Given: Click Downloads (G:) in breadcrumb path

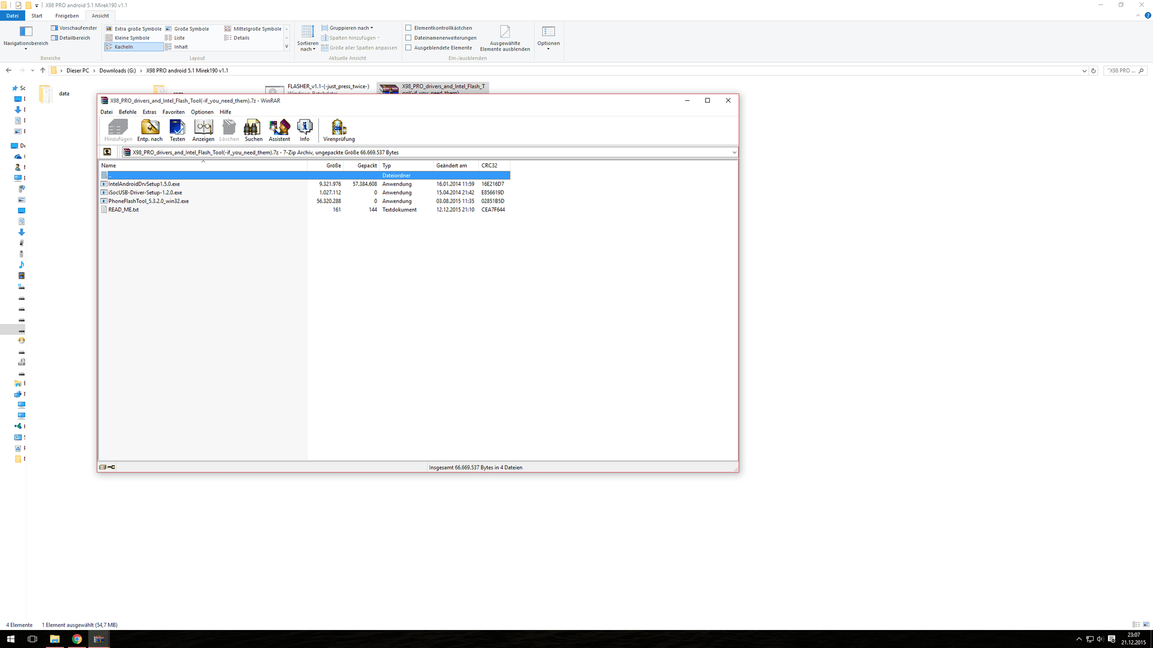Looking at the screenshot, I should [x=118, y=71].
